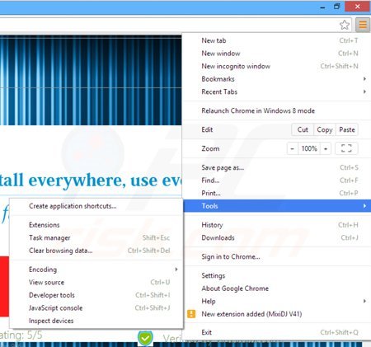Click the Paste button
Screen dimensions: 371x347
pyautogui.click(x=347, y=129)
